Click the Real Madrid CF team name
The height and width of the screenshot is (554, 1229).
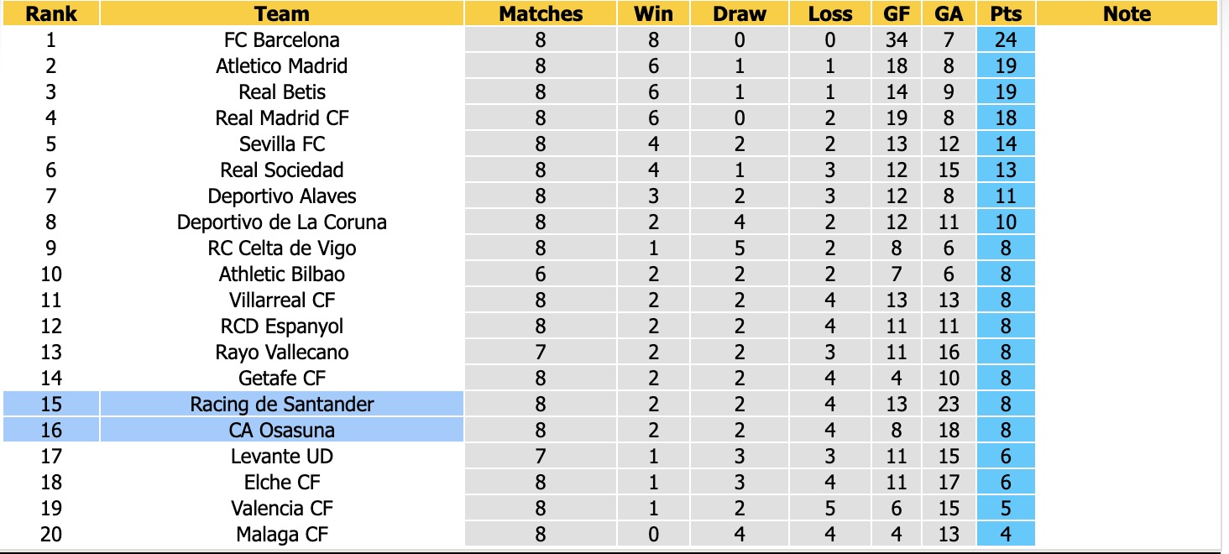click(282, 118)
